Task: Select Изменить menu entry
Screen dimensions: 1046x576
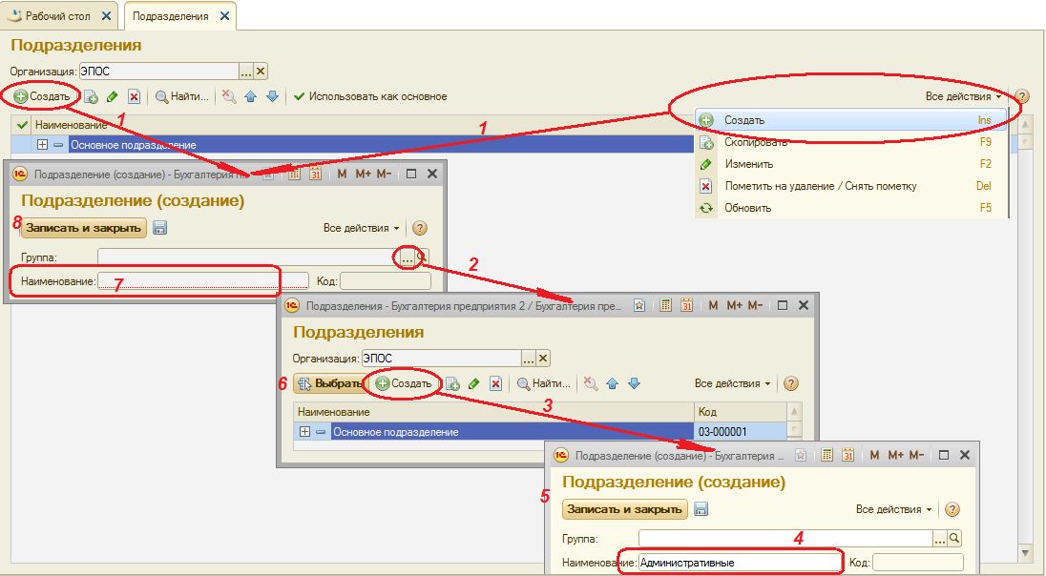Action: click(x=850, y=164)
